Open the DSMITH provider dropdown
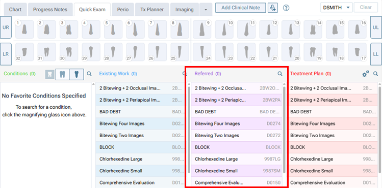 coord(336,8)
